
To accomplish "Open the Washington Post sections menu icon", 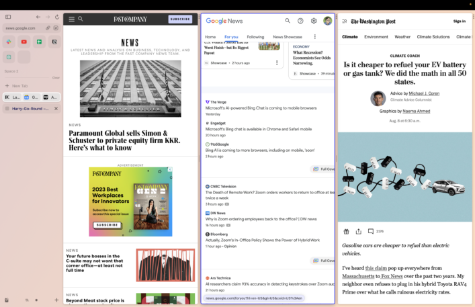I will (x=345, y=21).
